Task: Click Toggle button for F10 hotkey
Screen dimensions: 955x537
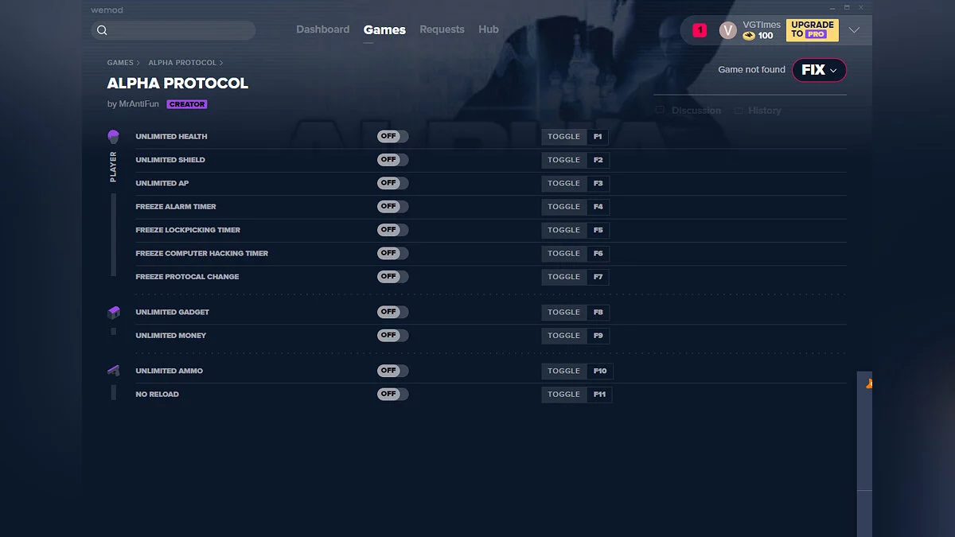Action: click(x=564, y=371)
